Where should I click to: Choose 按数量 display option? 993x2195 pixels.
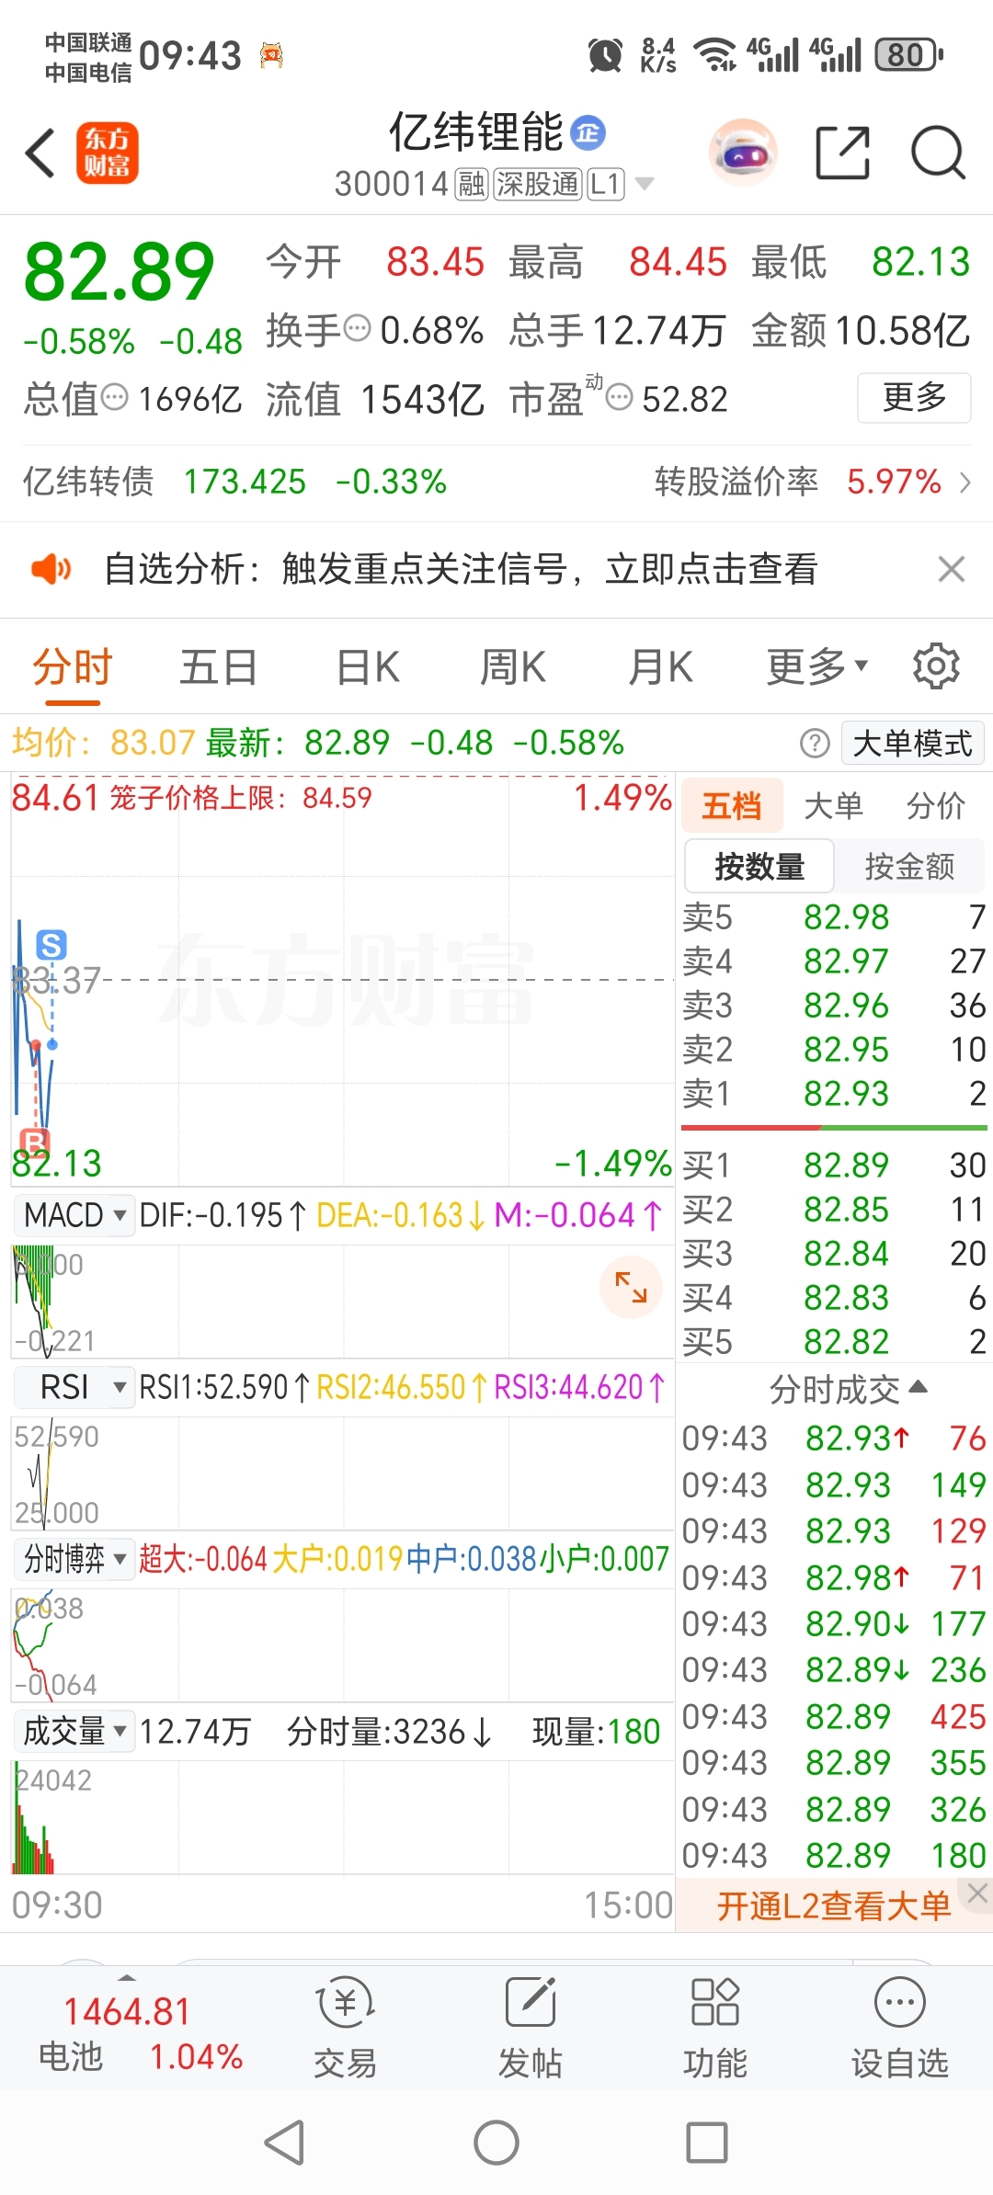coord(759,866)
